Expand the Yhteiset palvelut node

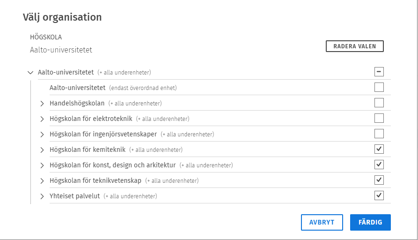(42, 196)
